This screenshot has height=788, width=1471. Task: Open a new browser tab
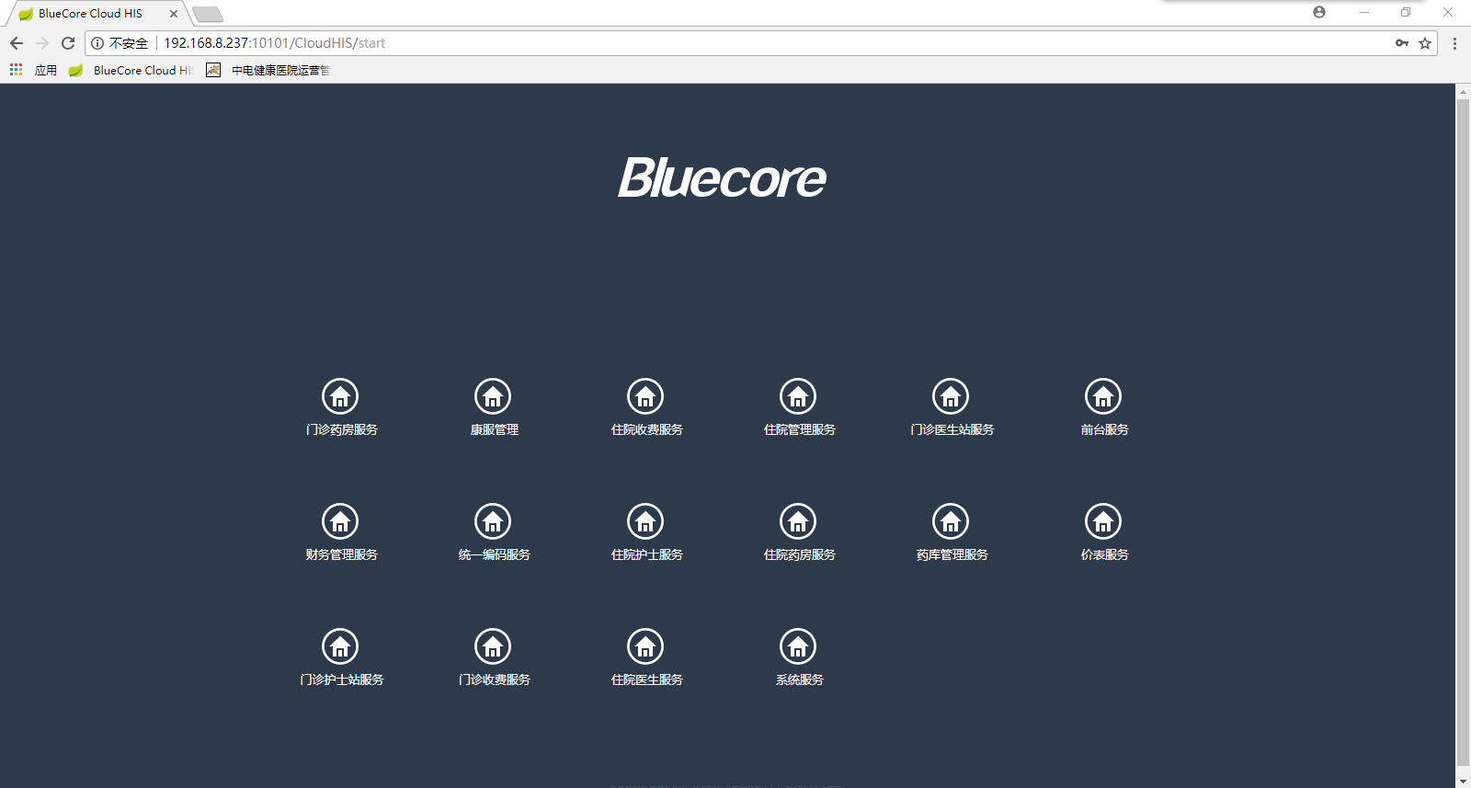tap(208, 14)
